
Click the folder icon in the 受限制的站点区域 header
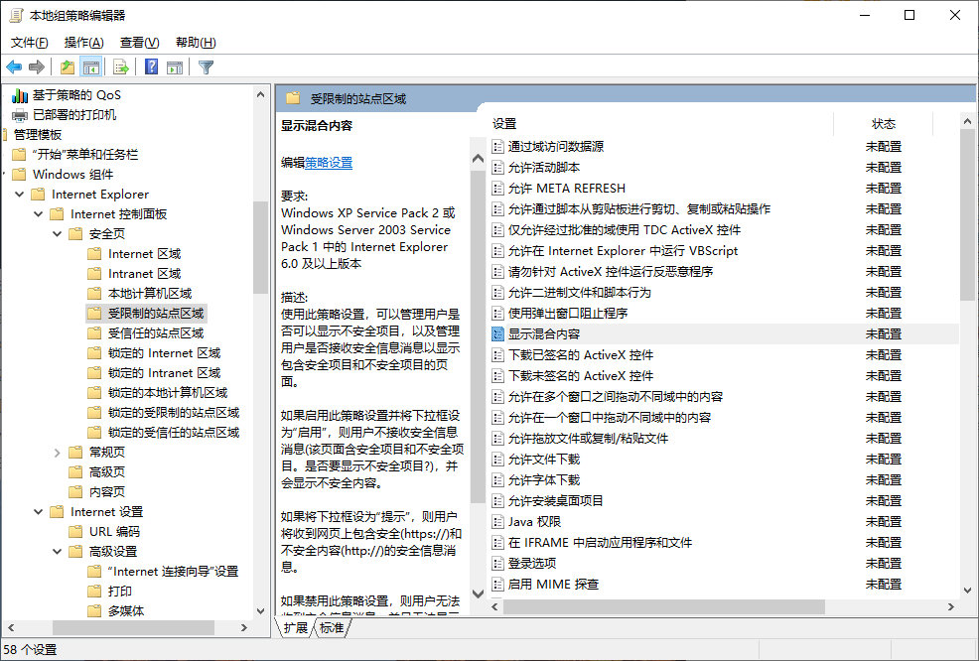(293, 98)
